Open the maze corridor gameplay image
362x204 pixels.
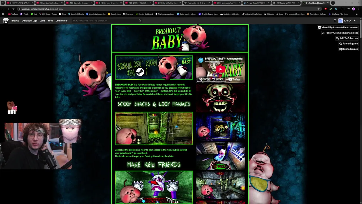[154, 128]
